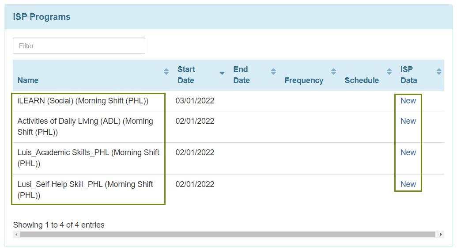Select the iLEARN (Social) program row name
This screenshot has height=251, width=457.
pos(83,101)
